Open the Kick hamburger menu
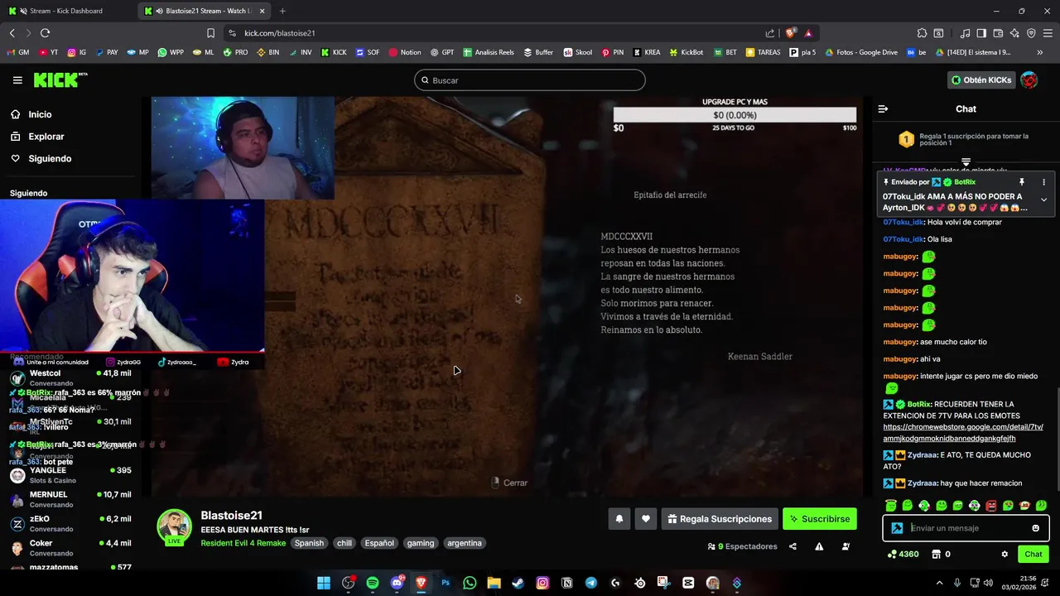 [x=17, y=80]
